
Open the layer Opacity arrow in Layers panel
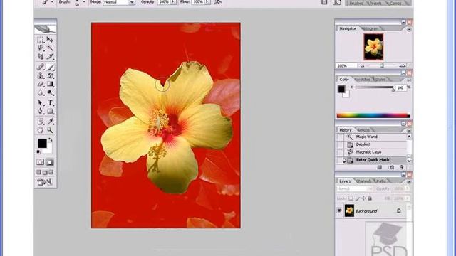point(408,188)
